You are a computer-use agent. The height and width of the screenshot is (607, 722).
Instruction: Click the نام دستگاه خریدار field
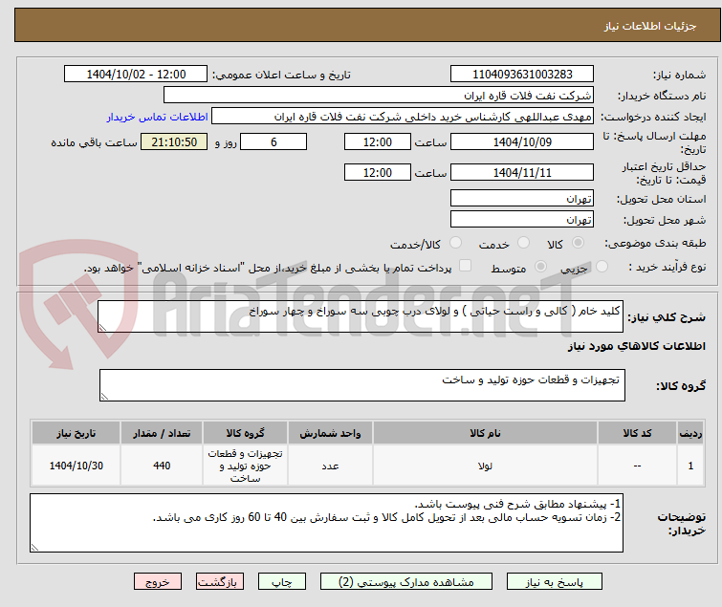(378, 96)
